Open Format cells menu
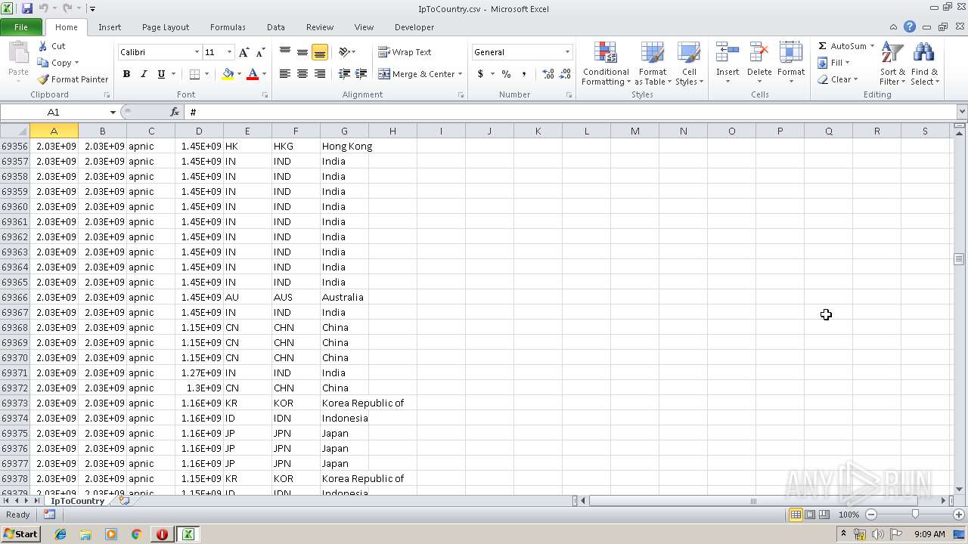The width and height of the screenshot is (968, 544). coord(791,63)
